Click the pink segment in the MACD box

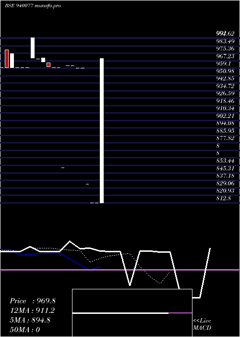click(180, 313)
